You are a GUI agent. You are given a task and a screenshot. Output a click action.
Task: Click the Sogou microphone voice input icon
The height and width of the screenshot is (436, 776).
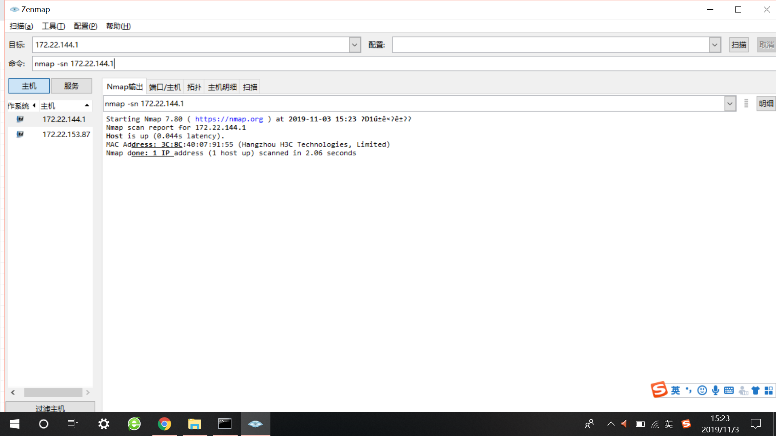pyautogui.click(x=715, y=390)
